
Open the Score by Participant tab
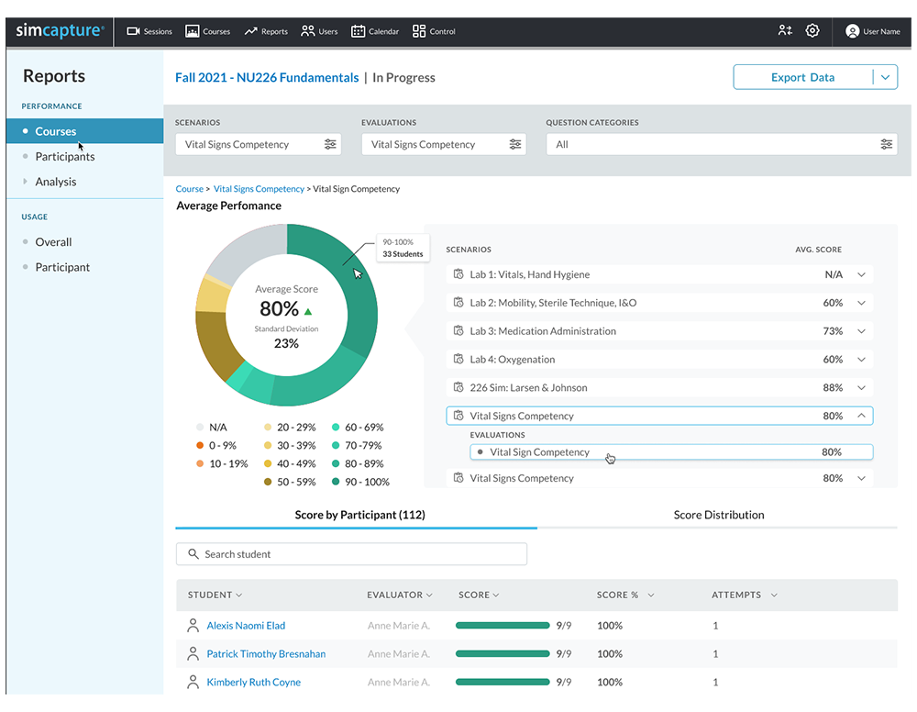[x=359, y=515]
